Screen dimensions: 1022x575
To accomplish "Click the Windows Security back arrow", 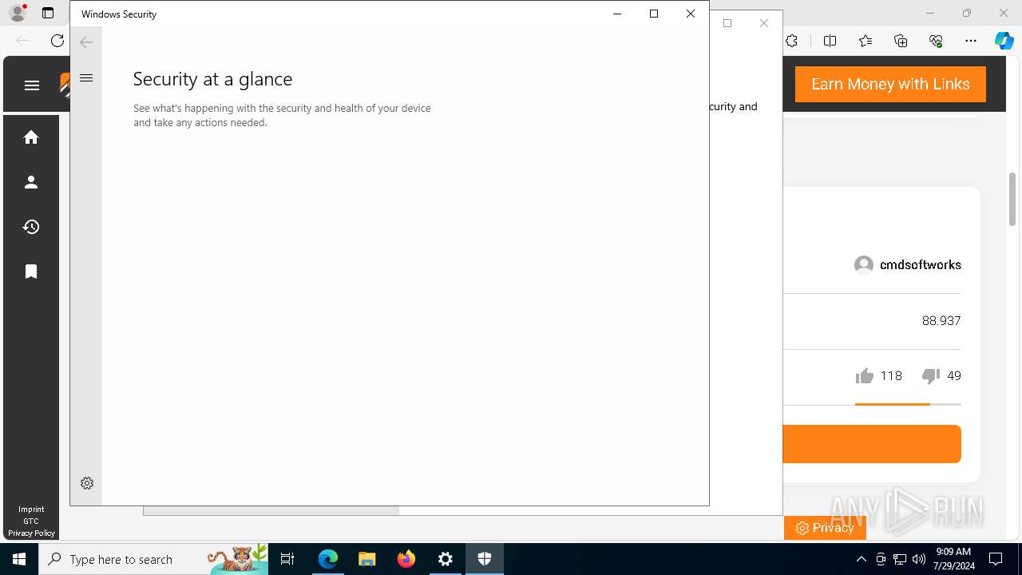I will [x=86, y=42].
